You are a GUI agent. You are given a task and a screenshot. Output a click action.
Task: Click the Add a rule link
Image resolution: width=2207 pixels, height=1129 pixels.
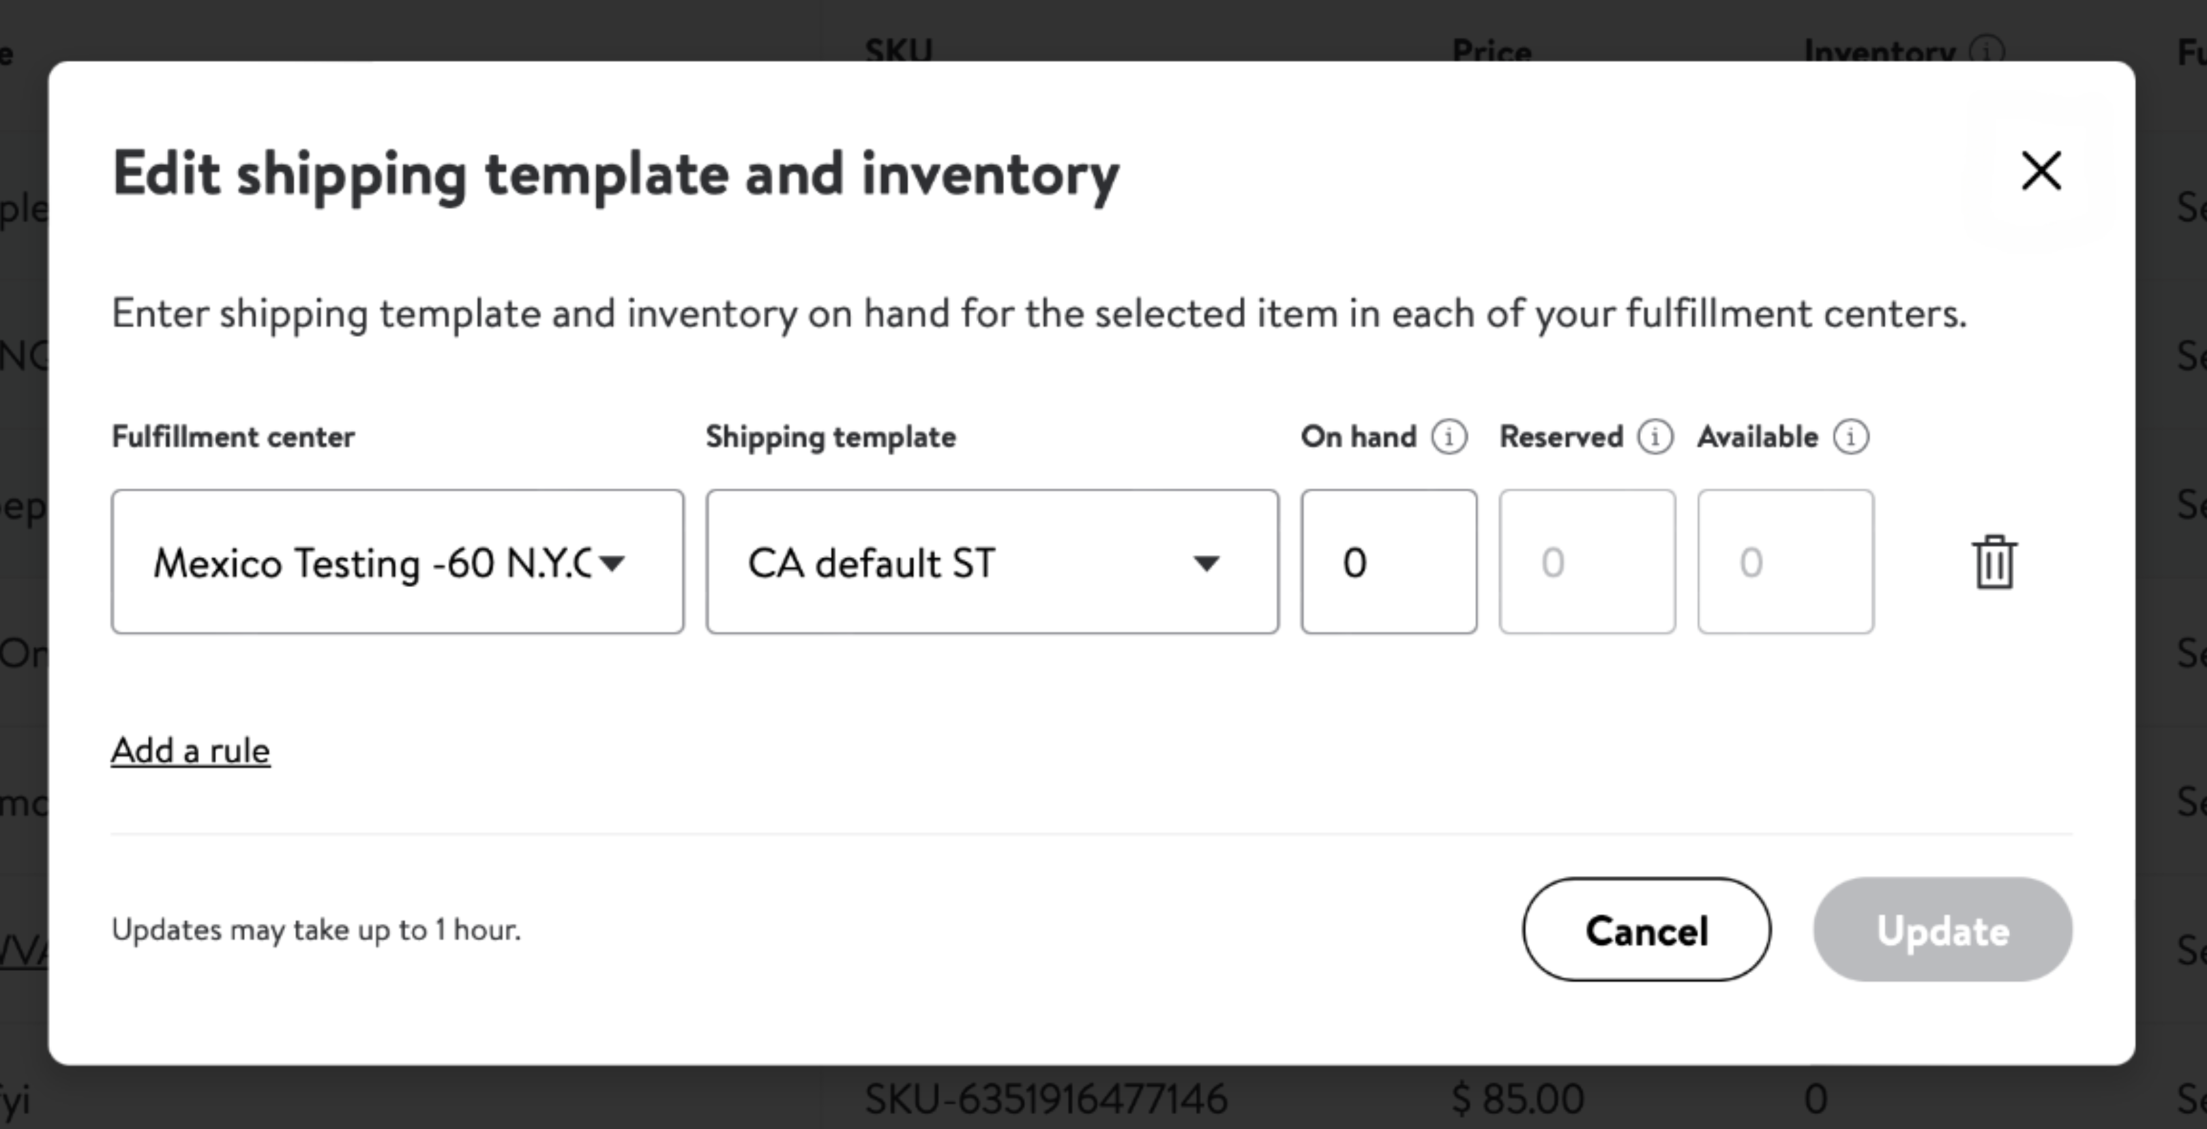coord(190,751)
